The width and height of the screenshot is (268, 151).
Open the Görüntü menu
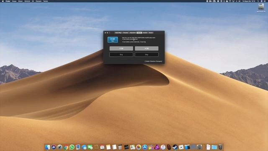[x=27, y=1]
